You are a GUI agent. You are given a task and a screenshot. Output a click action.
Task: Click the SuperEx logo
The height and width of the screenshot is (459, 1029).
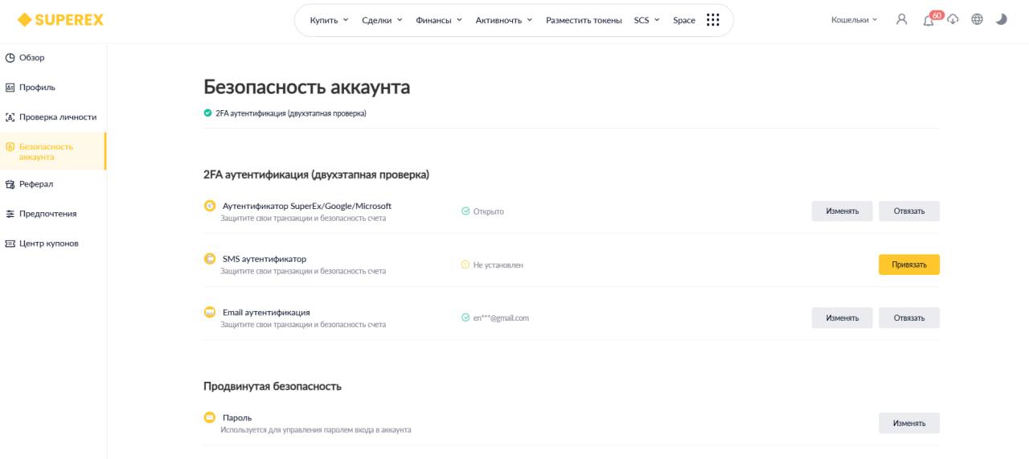click(60, 19)
